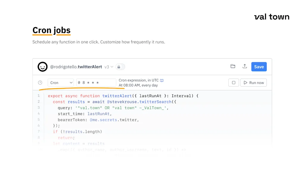Image resolution: width=305 pixels, height=182 pixels.
Task: Click line number 1 in the editor gutter
Action: tap(38, 96)
